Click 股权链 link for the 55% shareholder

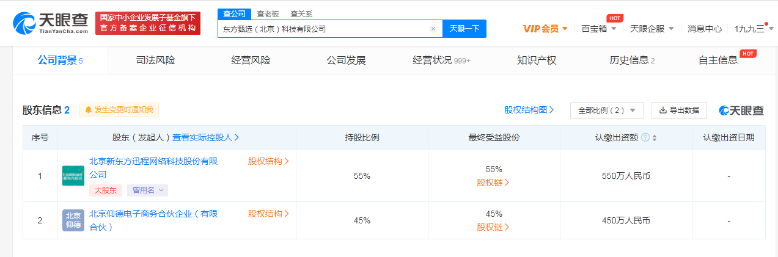click(493, 182)
